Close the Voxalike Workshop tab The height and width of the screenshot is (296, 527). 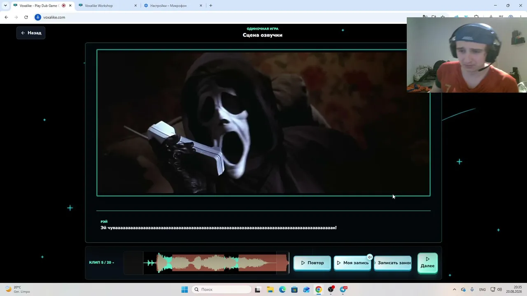click(135, 6)
